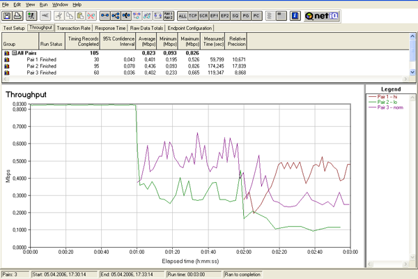Click the legend horizontal scroll right arrow

tap(405, 264)
